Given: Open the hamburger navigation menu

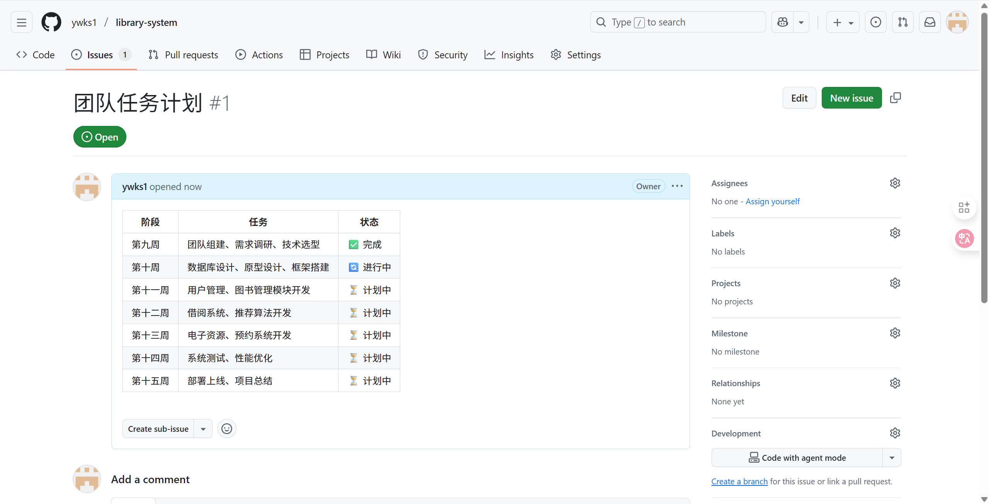Looking at the screenshot, I should pos(22,22).
